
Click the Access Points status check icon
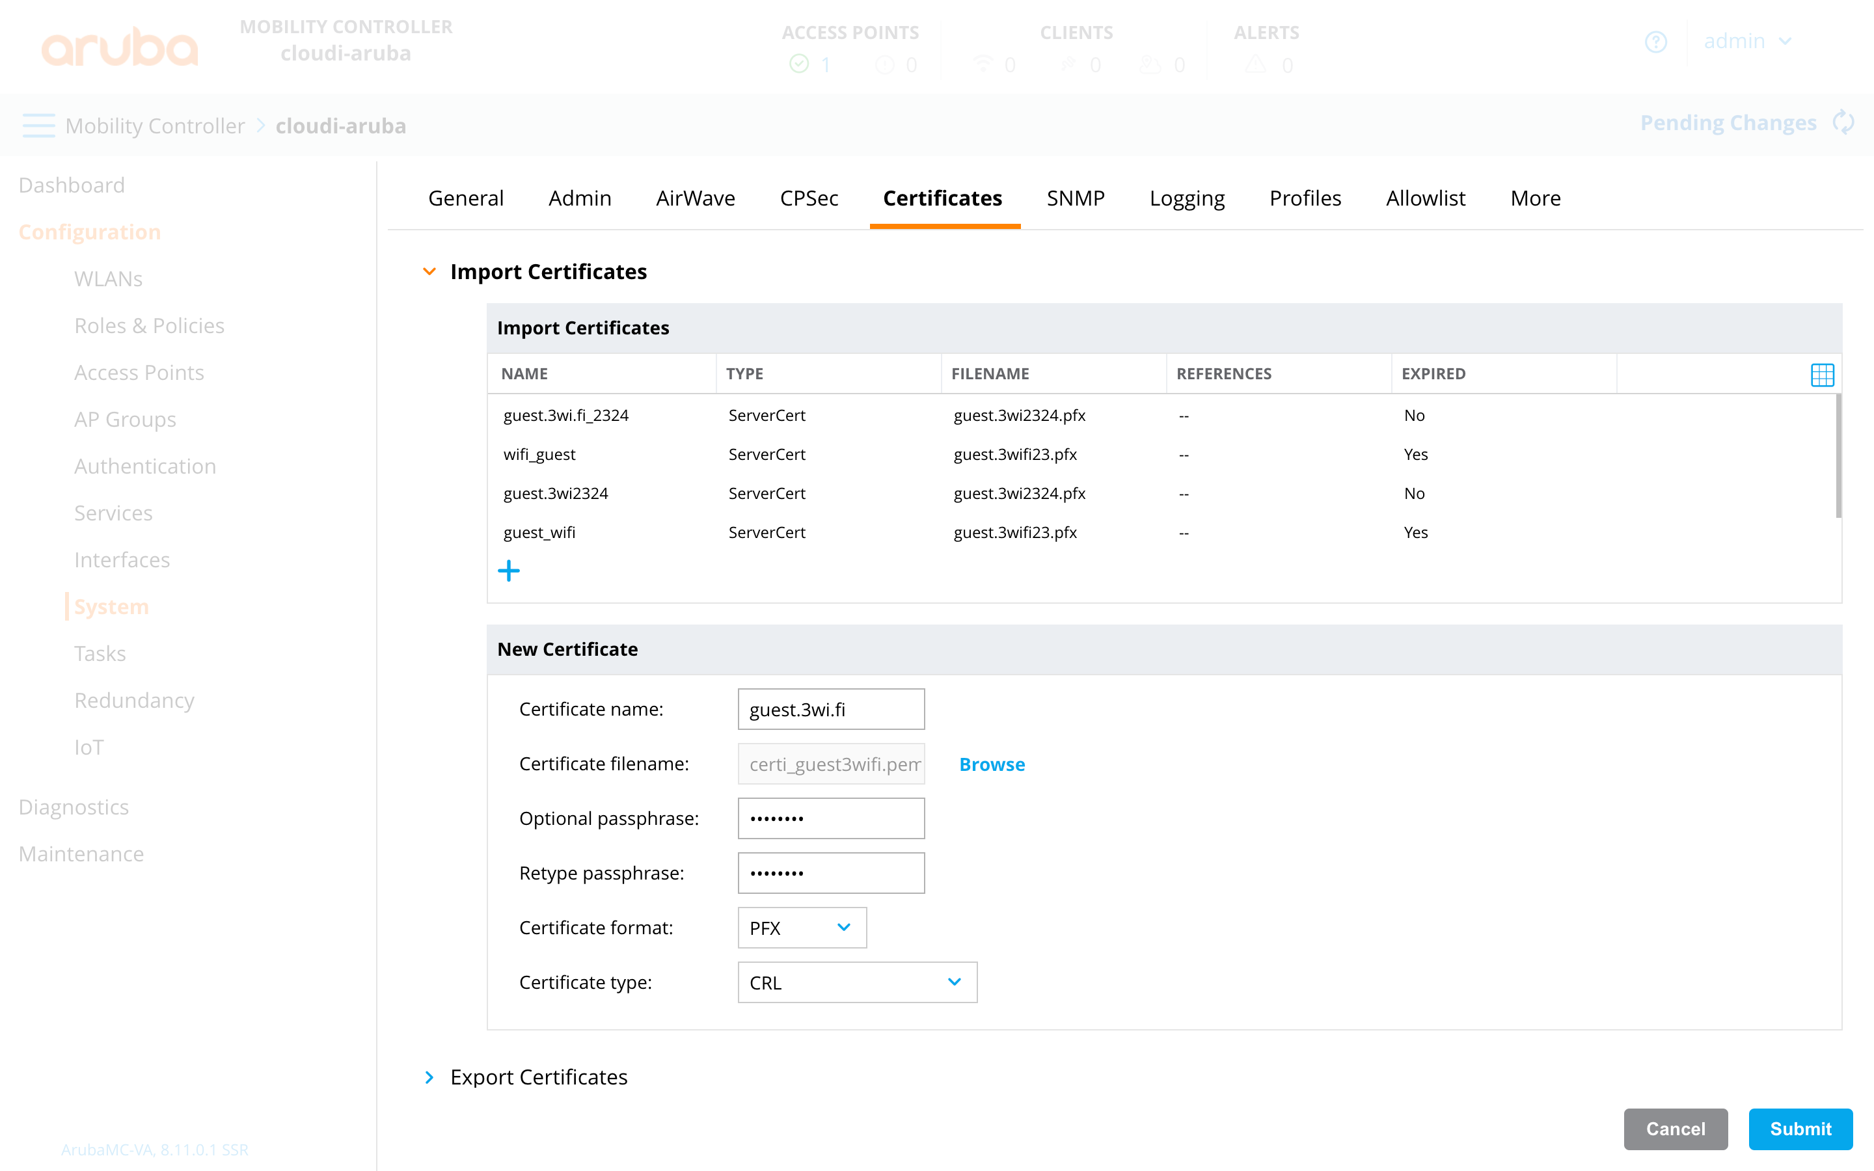click(799, 64)
